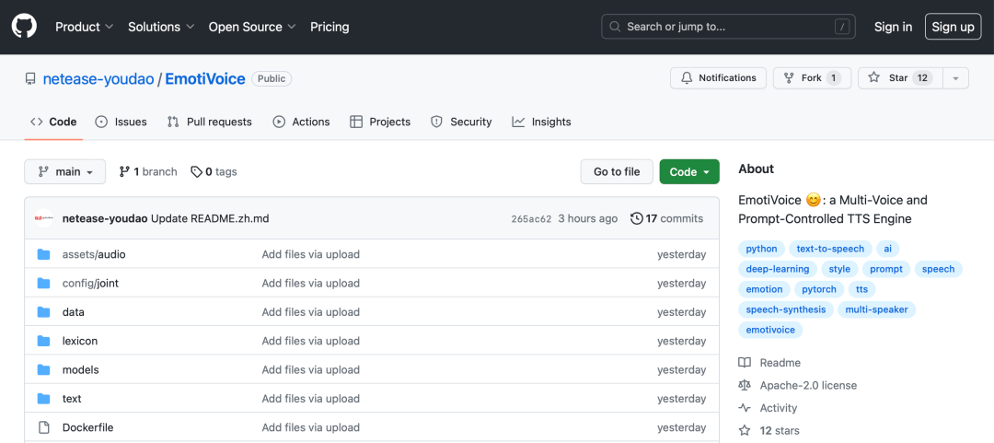994x443 pixels.
Task: Click the Notifications bell button
Action: [718, 78]
